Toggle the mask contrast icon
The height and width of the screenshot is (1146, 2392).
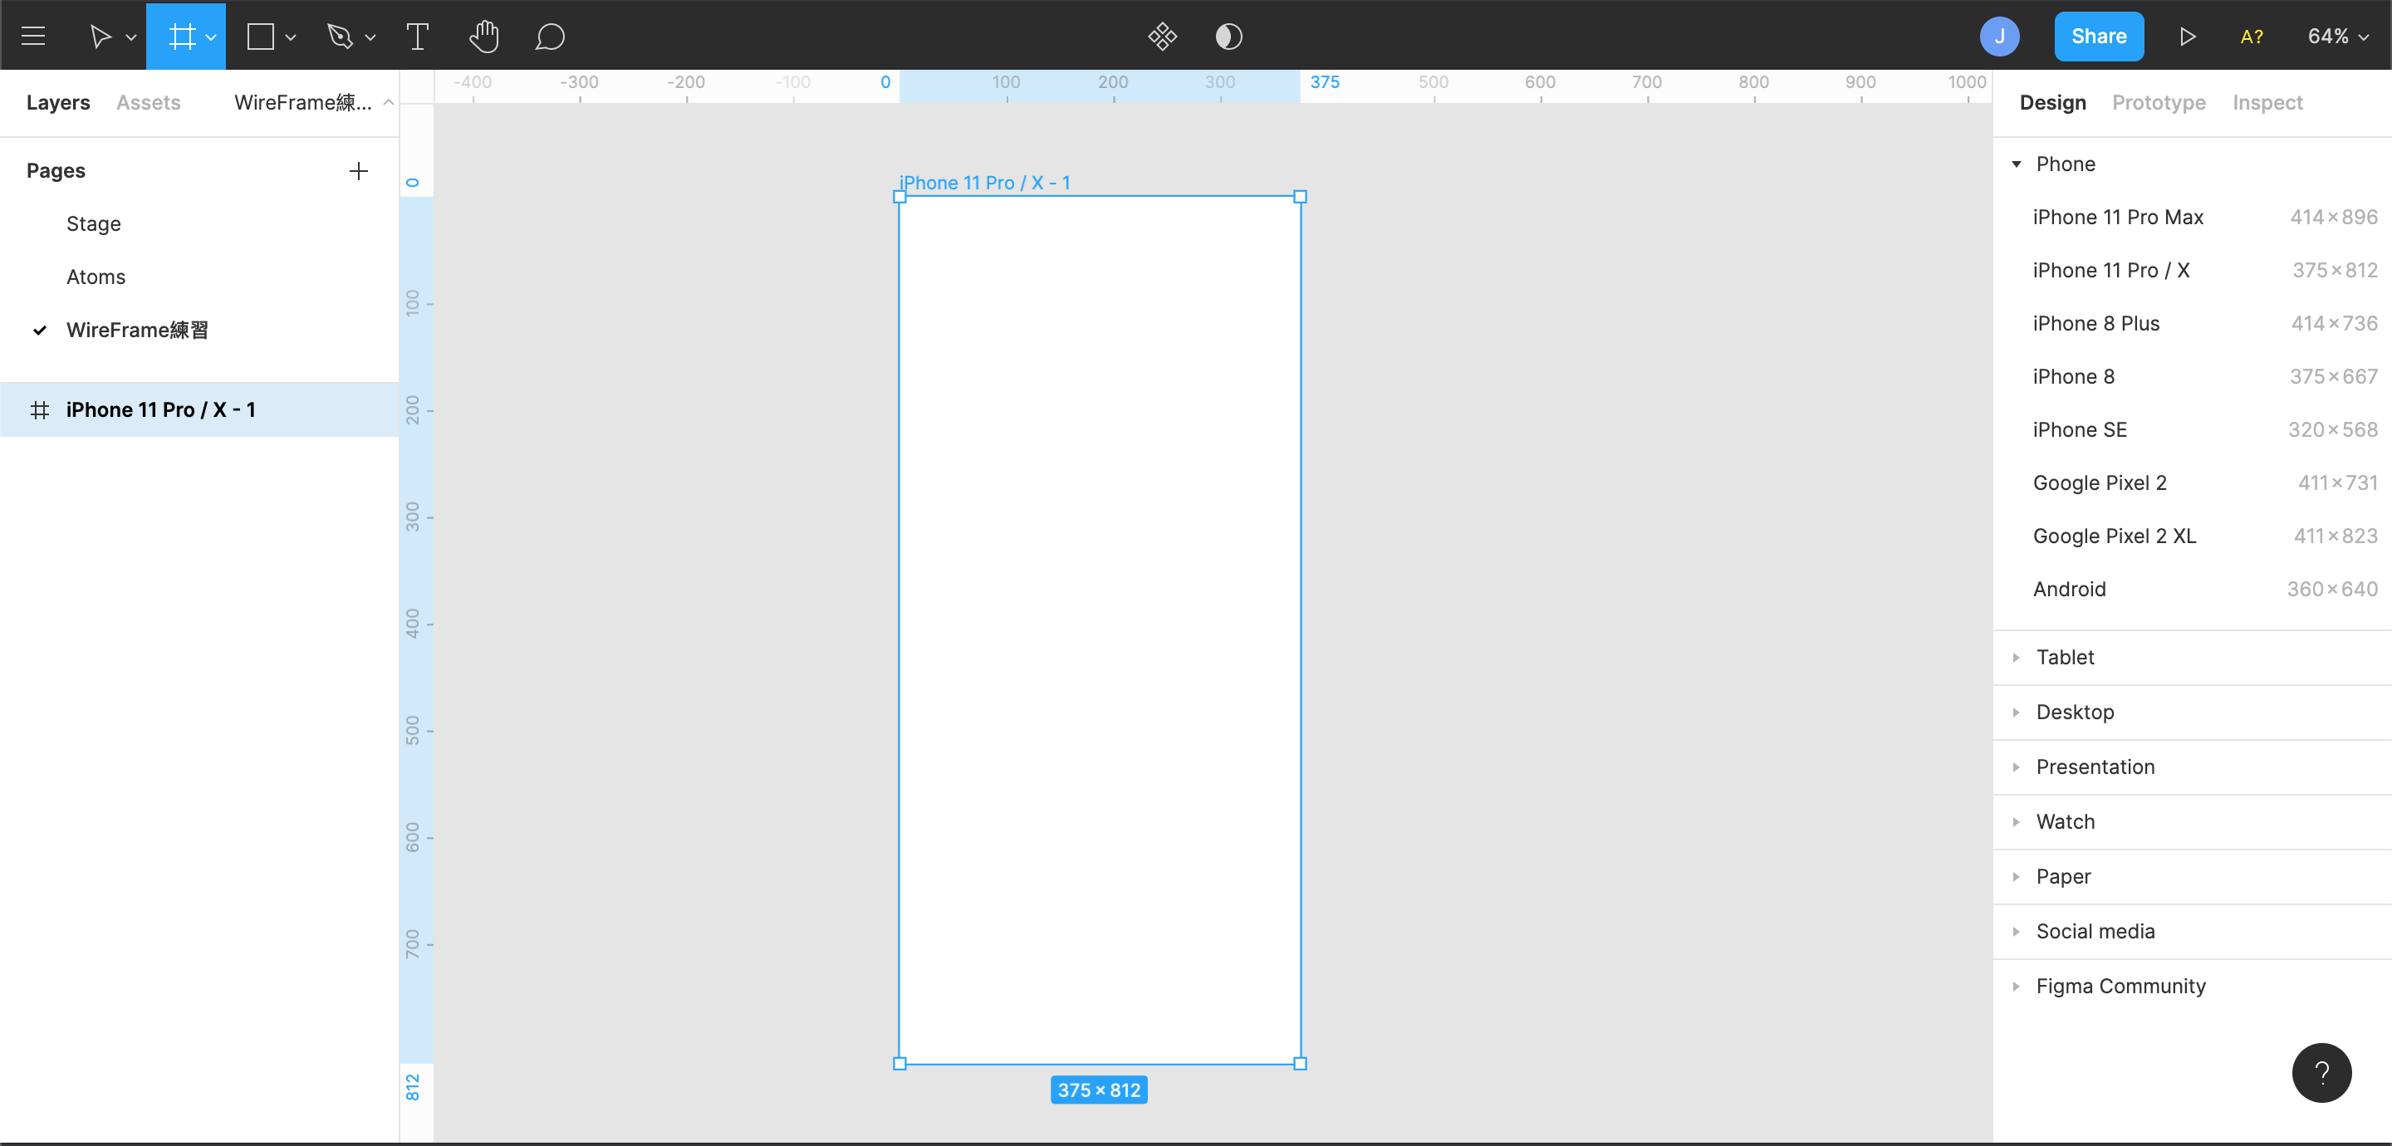coord(1228,37)
